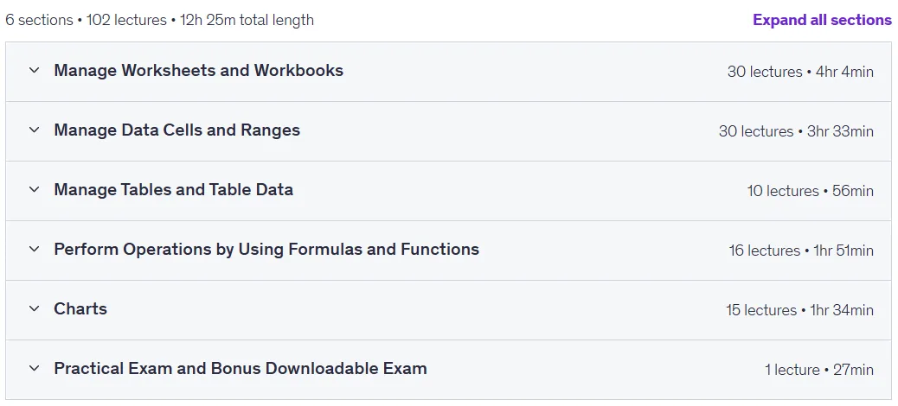Open the Manage Data Cells and Ranges section

coord(177,130)
